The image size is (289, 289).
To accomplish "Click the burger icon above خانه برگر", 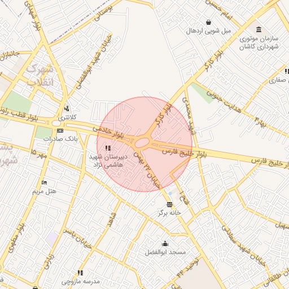I will tap(169, 204).
